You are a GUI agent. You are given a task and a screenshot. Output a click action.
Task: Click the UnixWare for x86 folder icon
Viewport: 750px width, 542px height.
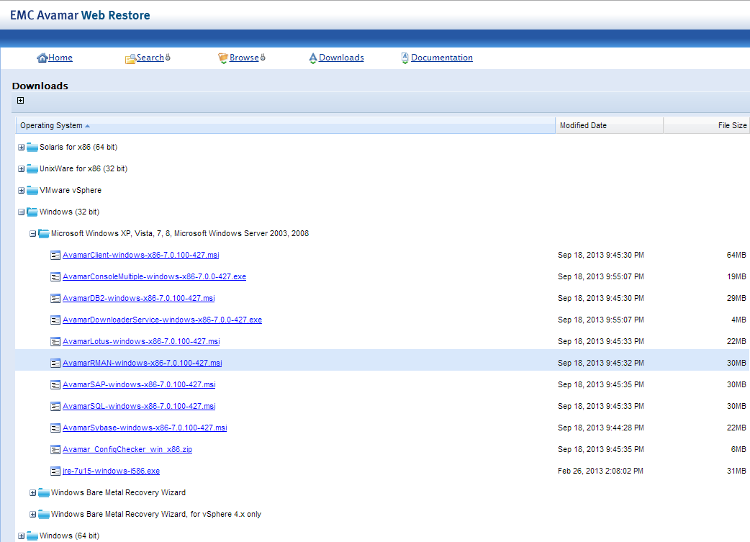[32, 168]
